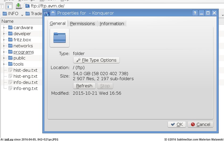Select the hist-deu.txt file name
This screenshot has height=141, width=224.
pyautogui.click(x=26, y=70)
